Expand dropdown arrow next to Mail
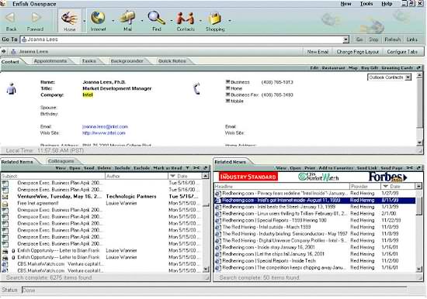 pyautogui.click(x=142, y=21)
